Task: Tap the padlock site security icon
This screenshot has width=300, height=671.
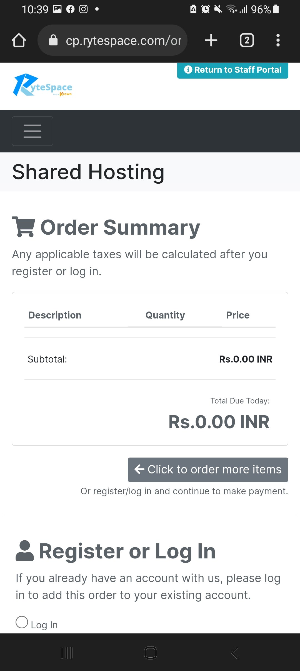Action: 53,40
